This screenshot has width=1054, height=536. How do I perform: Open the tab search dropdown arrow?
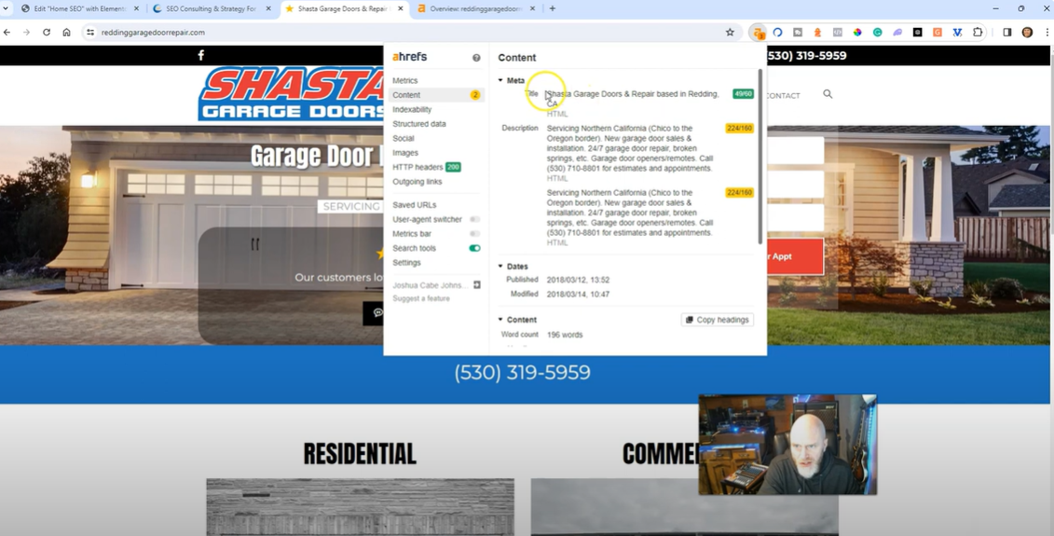(7, 8)
